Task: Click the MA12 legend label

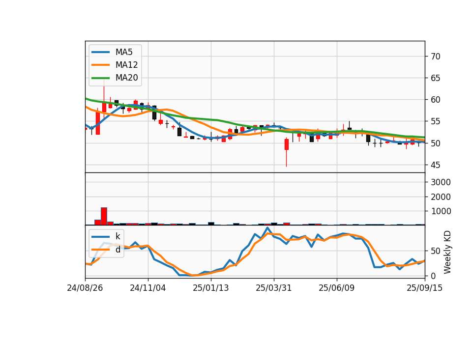Action: pyautogui.click(x=126, y=65)
